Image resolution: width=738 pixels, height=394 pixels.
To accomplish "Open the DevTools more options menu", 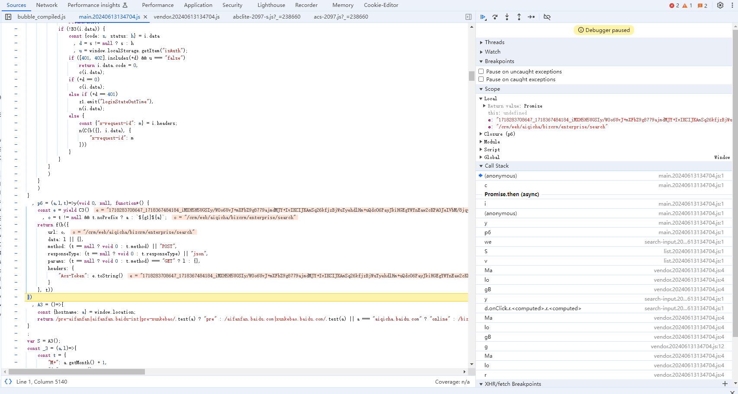I will pos(732,5).
